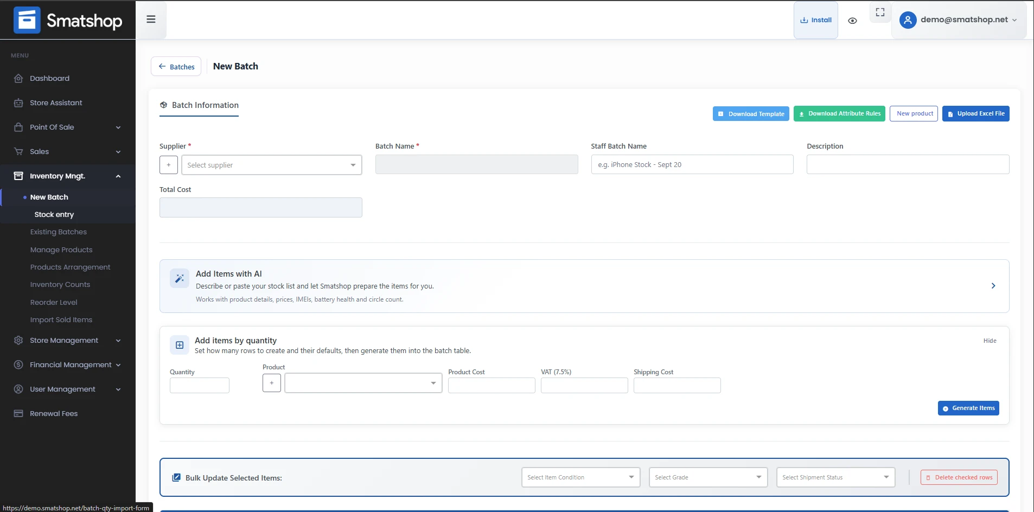This screenshot has height=512, width=1034.
Task: Click Download Template button
Action: [x=751, y=113]
